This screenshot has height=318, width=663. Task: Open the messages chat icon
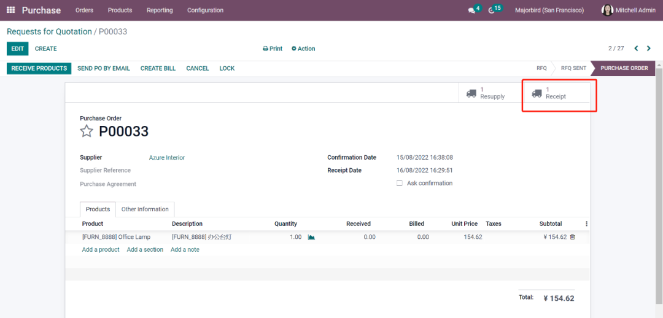(x=471, y=10)
